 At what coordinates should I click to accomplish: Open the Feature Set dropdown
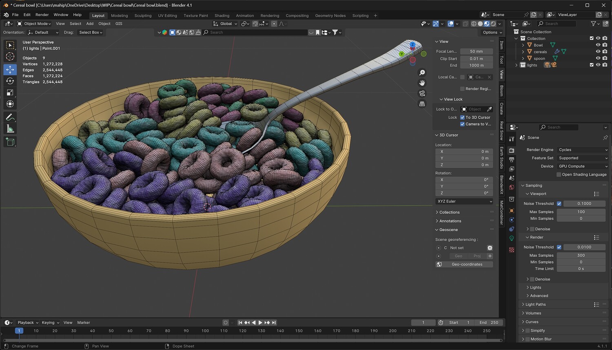583,158
